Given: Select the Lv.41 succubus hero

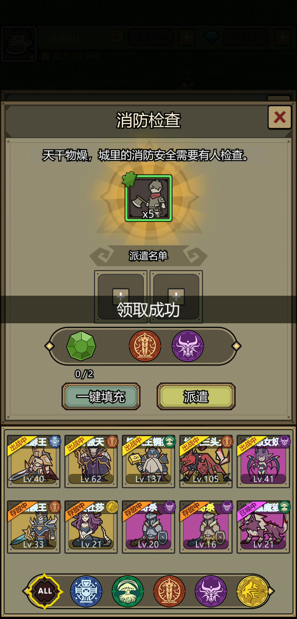Looking at the screenshot, I should coord(263,461).
